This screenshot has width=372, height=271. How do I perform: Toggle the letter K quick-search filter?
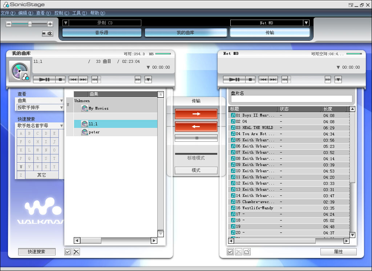point(21,150)
